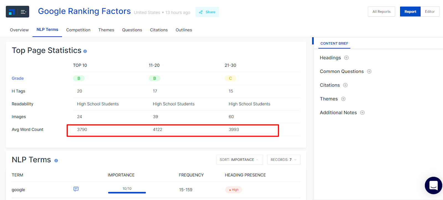443x200 pixels.
Task: Select the NLP Terms tab
Action: pyautogui.click(x=47, y=30)
